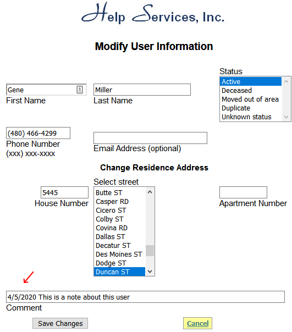Click the Comment text field
Screen dimensions: 292x332
[145, 297]
